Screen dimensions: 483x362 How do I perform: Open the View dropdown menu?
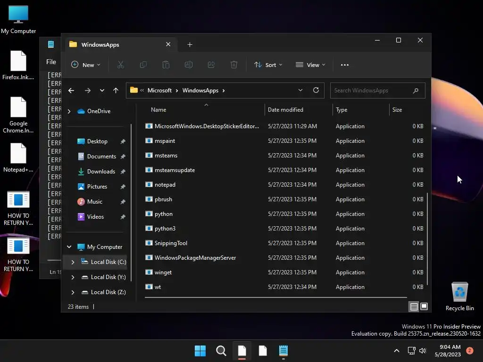point(310,65)
